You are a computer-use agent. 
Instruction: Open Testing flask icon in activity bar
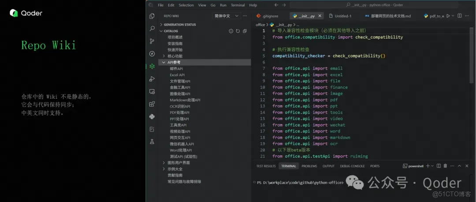pyautogui.click(x=152, y=142)
